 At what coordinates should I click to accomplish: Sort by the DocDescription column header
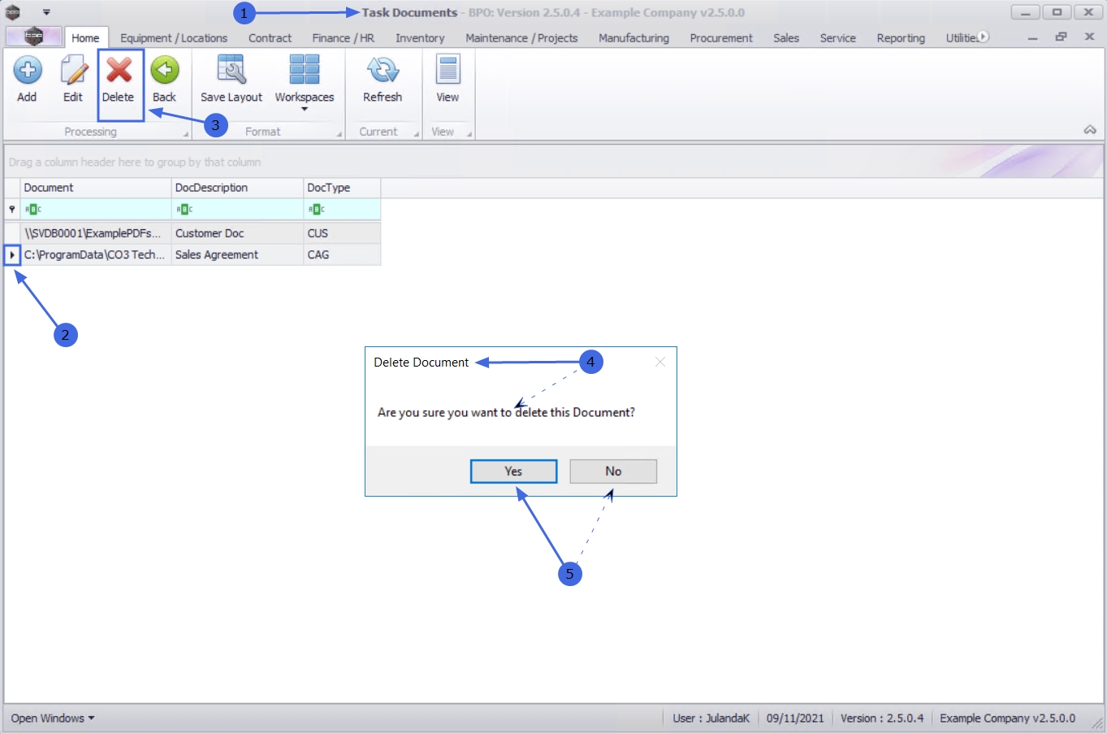click(x=237, y=188)
